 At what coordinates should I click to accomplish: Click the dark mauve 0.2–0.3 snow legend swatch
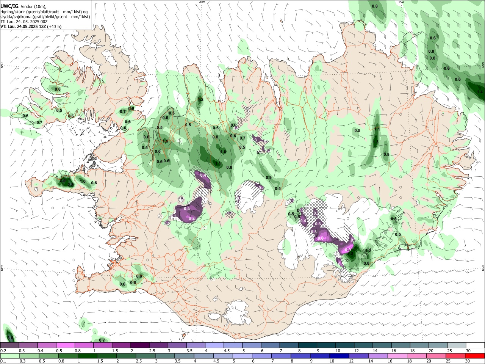tap(9, 345)
